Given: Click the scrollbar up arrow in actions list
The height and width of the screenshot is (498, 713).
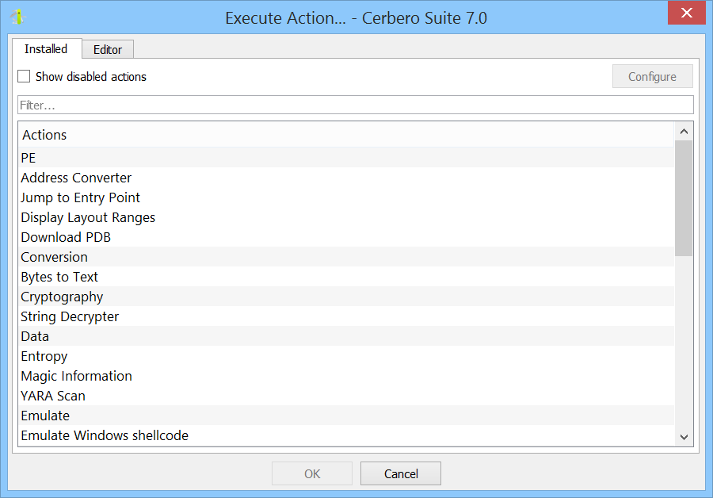Looking at the screenshot, I should (684, 132).
